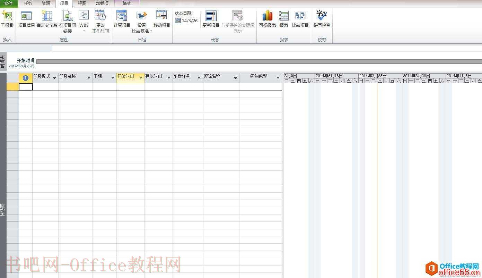
Task: Click 在项目间链接 links between projects
Action: coord(68,22)
